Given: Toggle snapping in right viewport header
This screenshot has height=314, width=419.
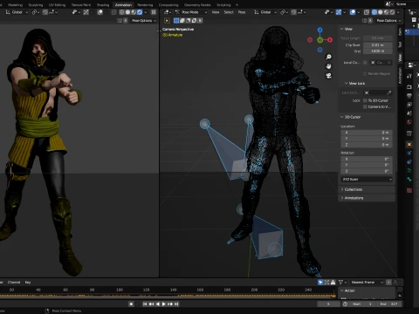Looking at the screenshot, I should click(x=294, y=12).
